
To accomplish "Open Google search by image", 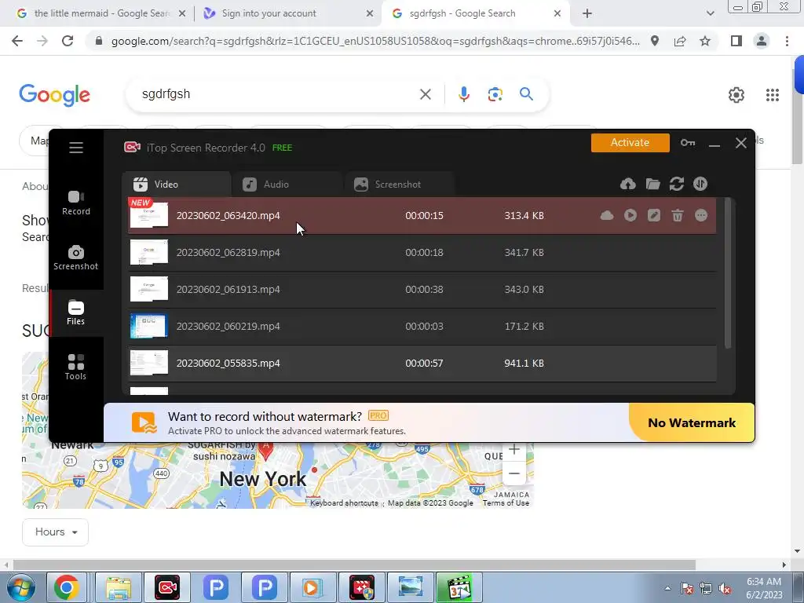I will 495,94.
